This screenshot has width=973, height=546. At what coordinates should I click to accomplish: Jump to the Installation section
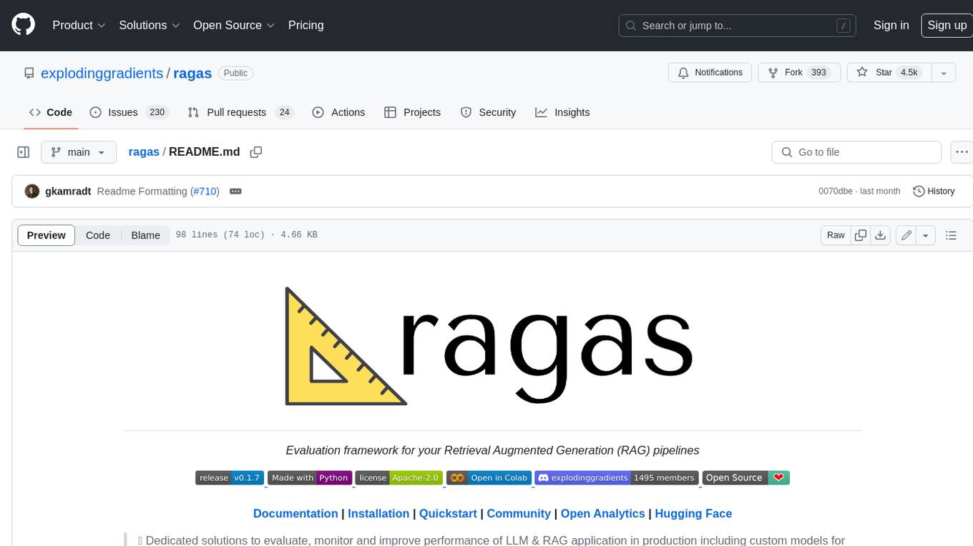tap(378, 513)
